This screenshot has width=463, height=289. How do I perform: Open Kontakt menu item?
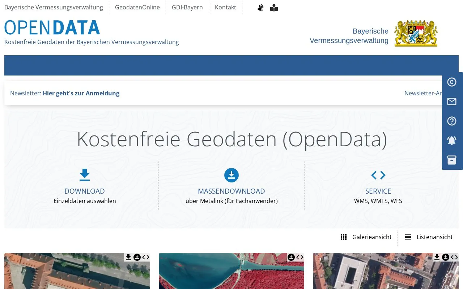pyautogui.click(x=225, y=7)
